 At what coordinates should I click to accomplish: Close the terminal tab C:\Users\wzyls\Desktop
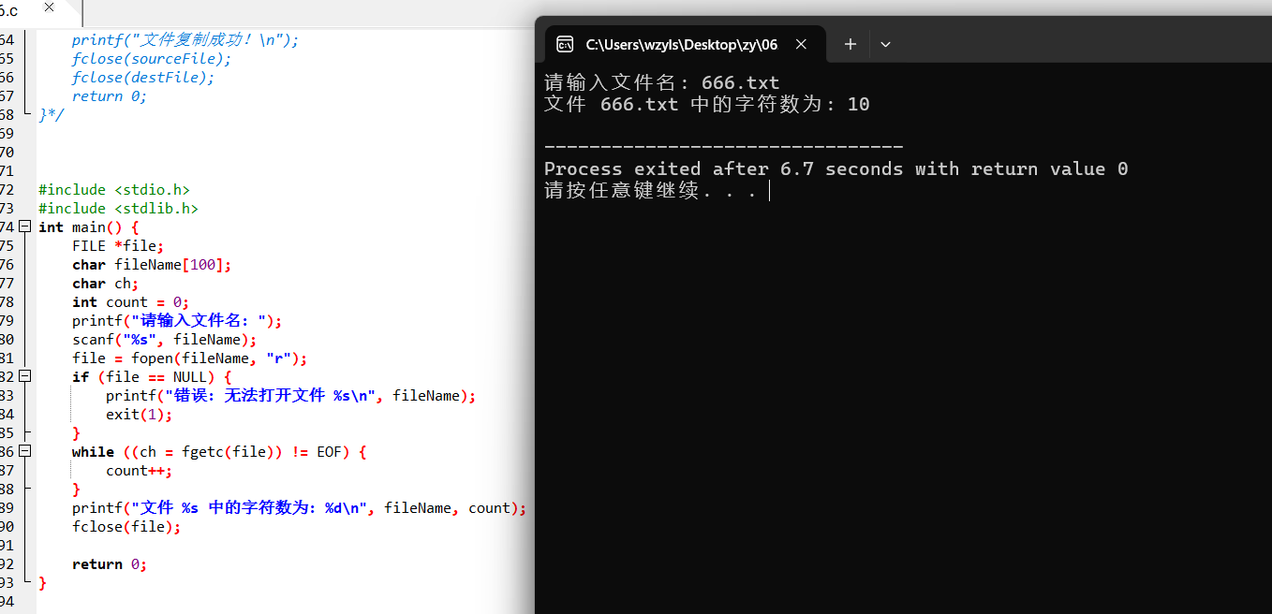[801, 44]
